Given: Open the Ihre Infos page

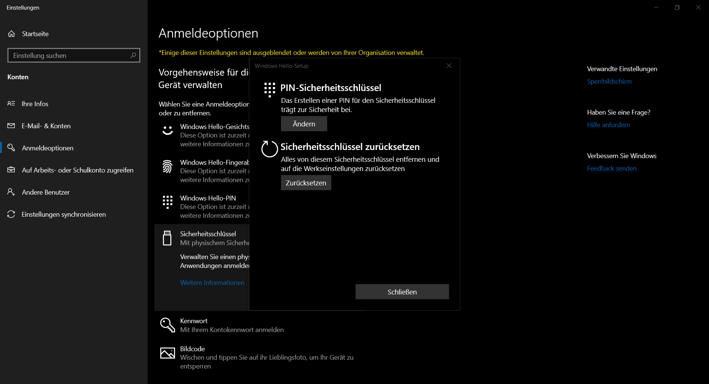Looking at the screenshot, I should click(74, 104).
